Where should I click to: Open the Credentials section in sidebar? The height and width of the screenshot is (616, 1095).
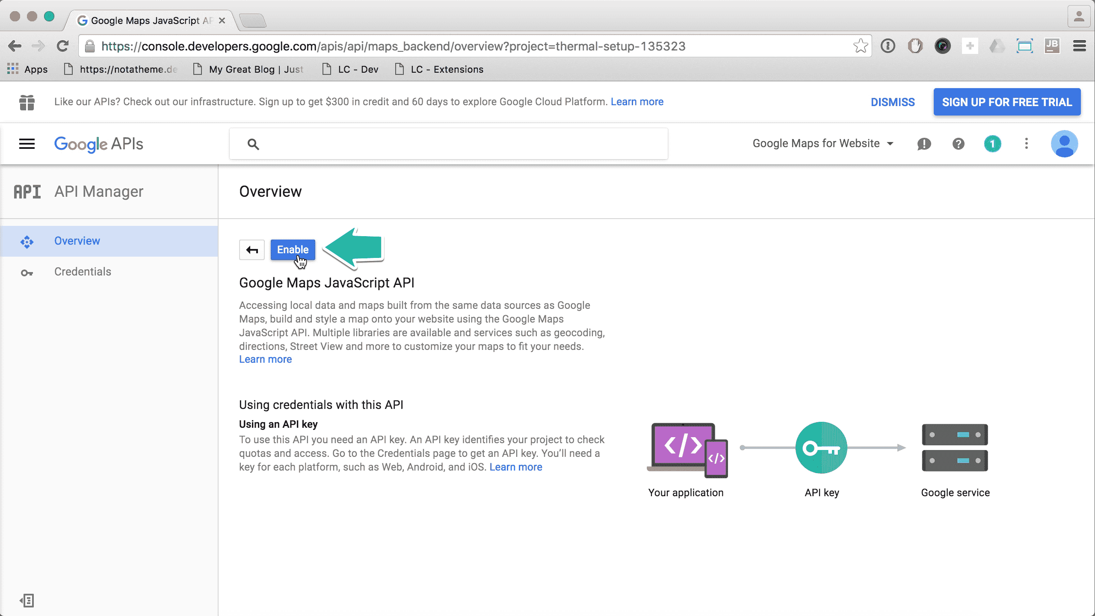(x=83, y=272)
